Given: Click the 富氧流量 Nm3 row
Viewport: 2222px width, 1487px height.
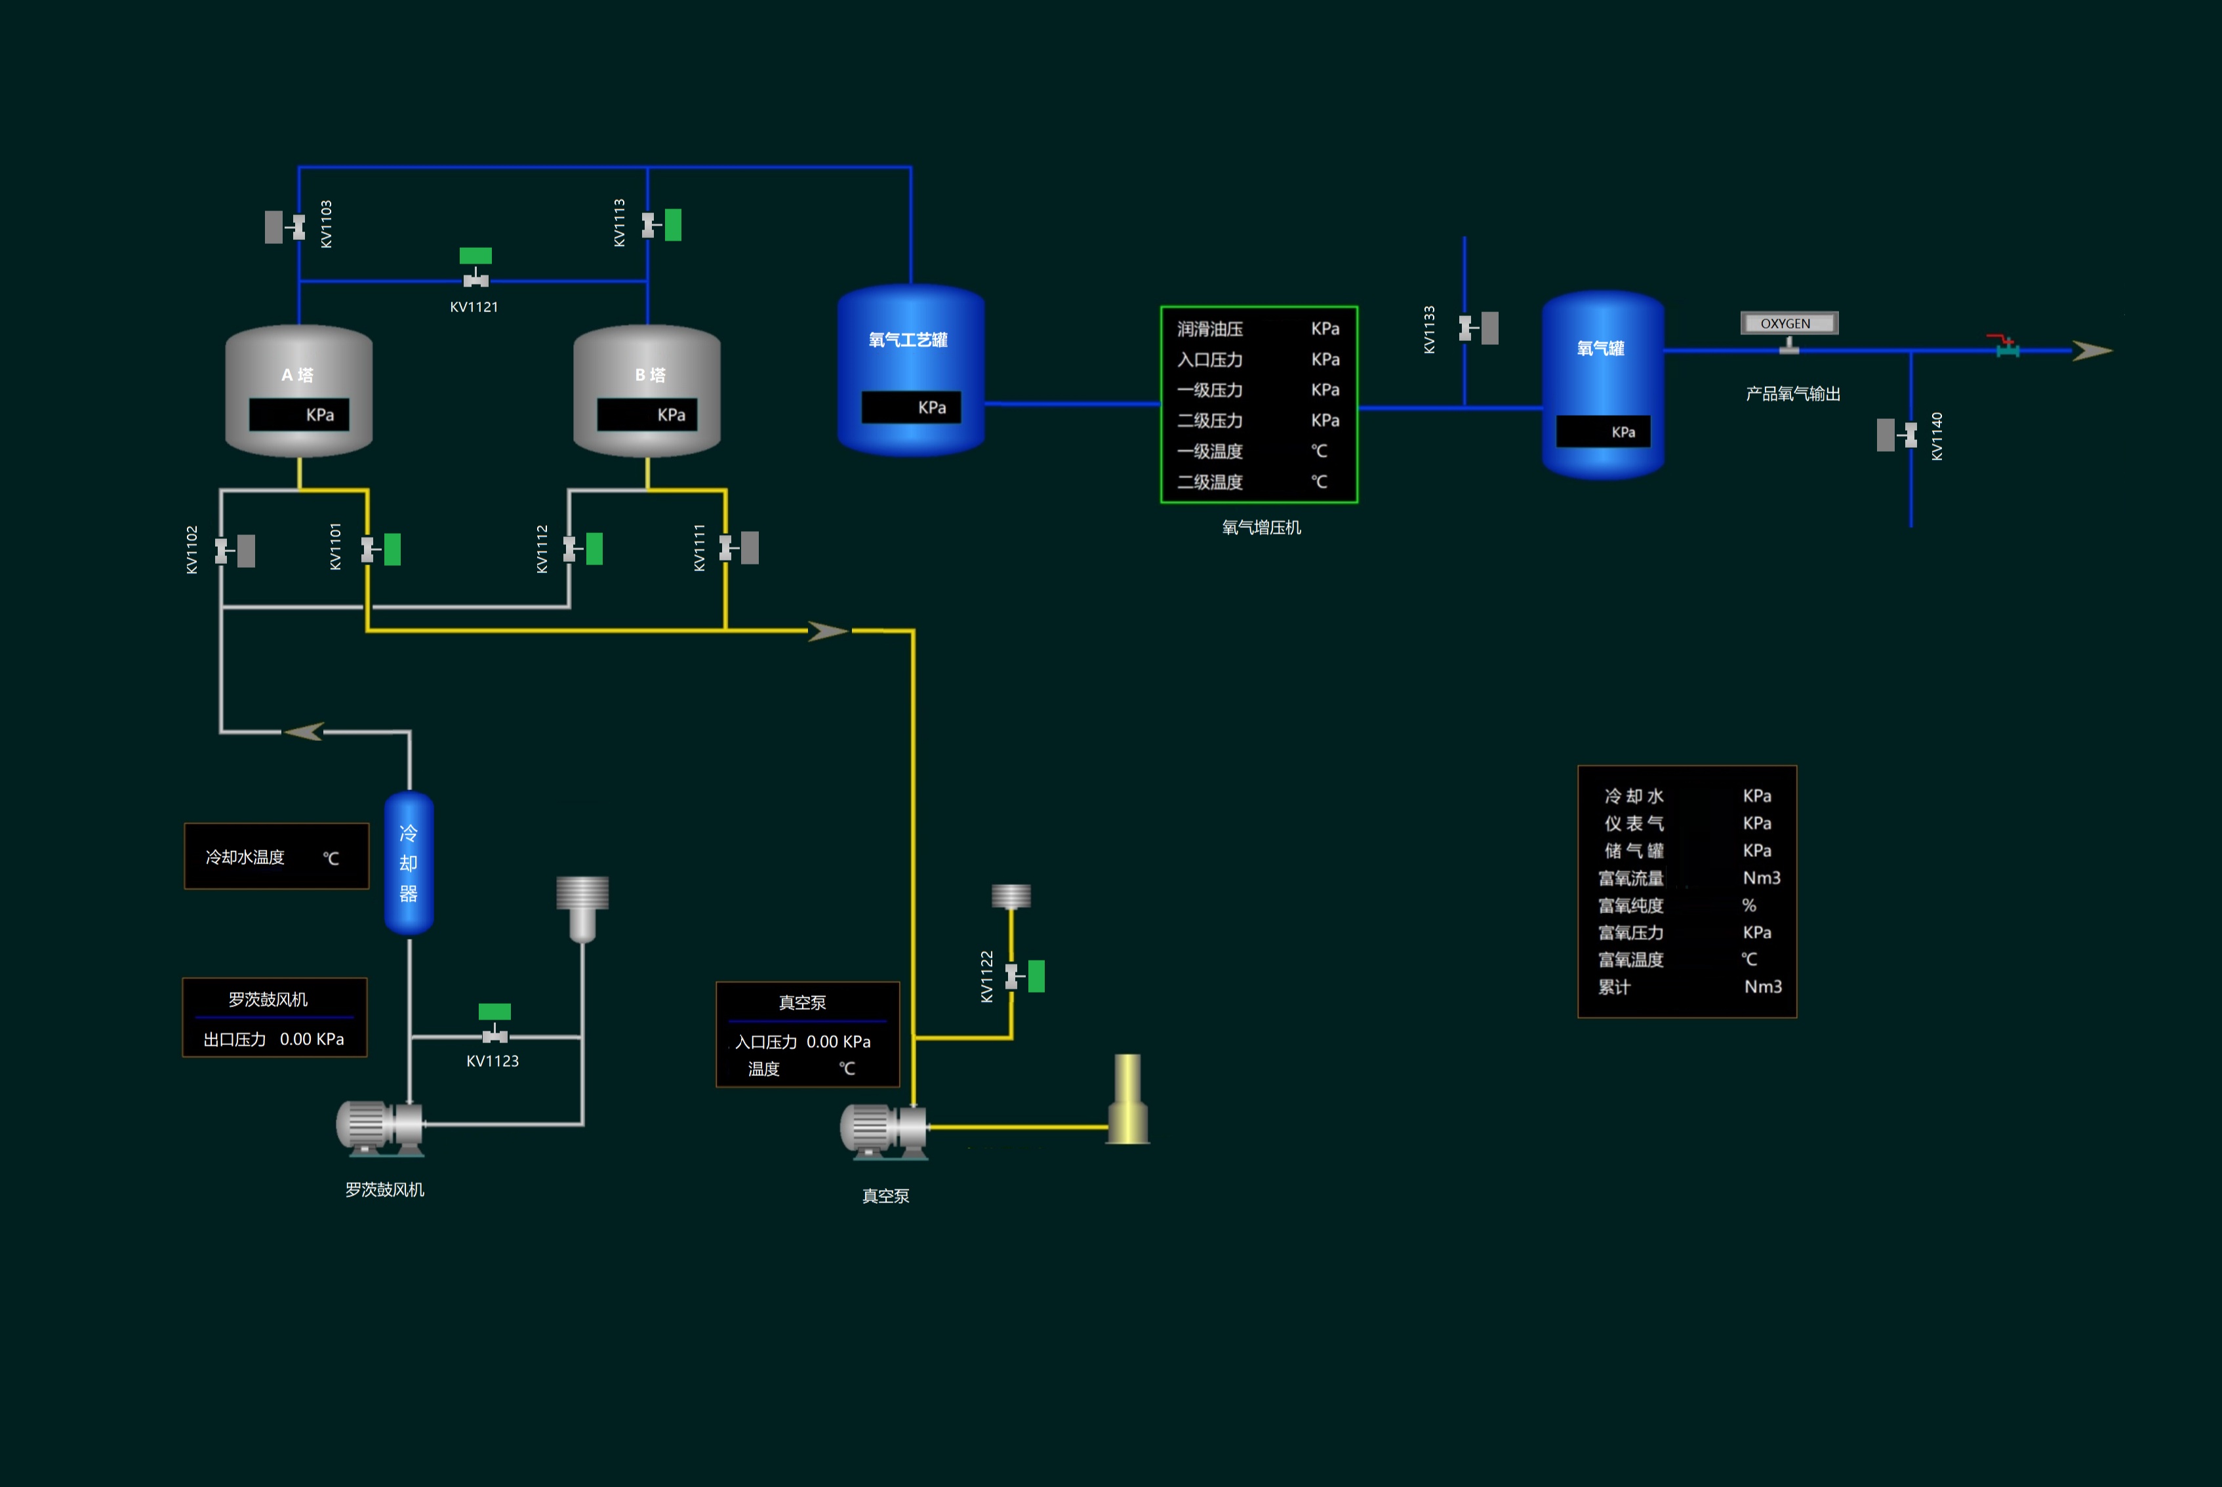Looking at the screenshot, I should (x=1689, y=878).
